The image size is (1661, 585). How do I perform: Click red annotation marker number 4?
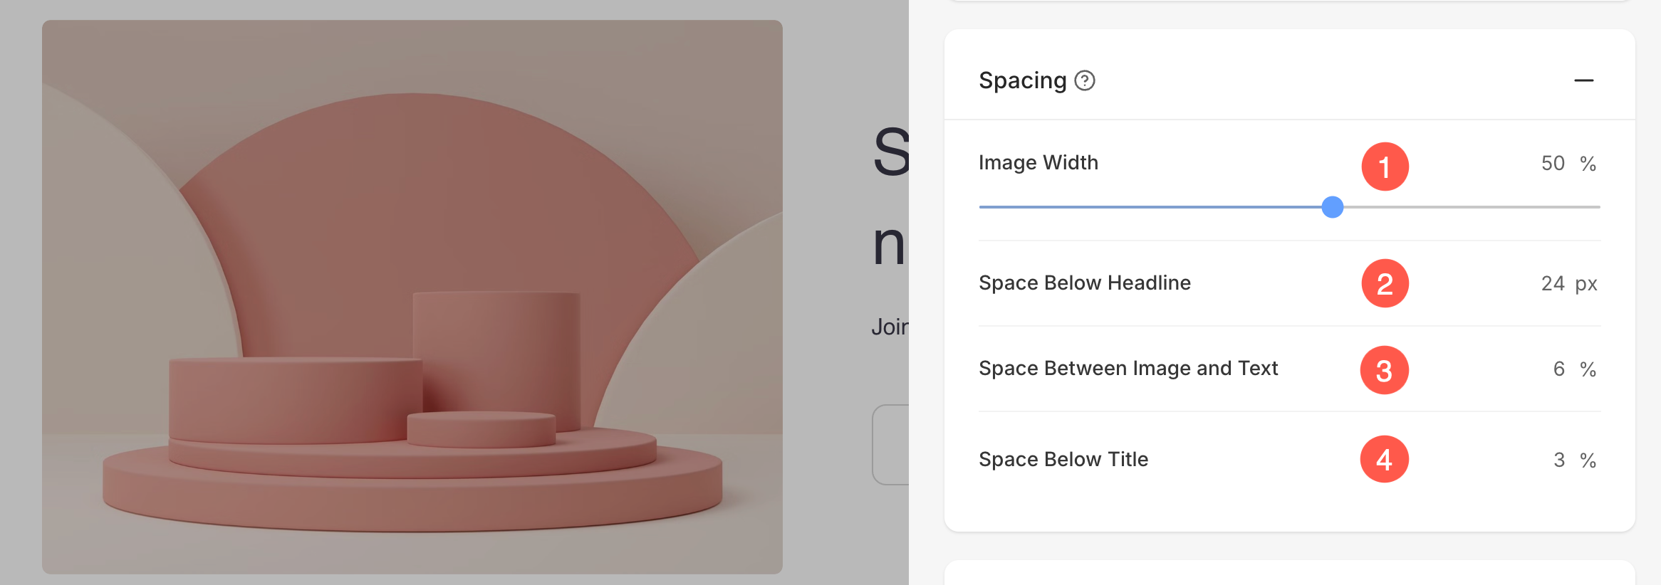tap(1384, 459)
